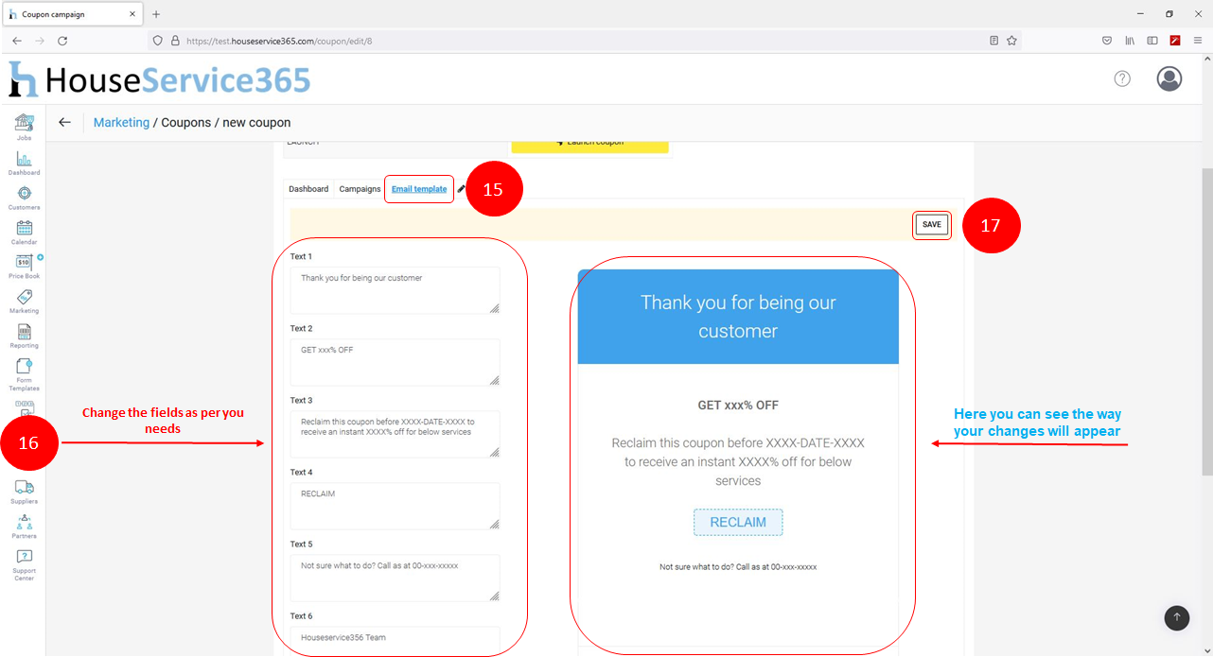
Task: Select the Coupon campaign browser tab
Action: click(72, 14)
